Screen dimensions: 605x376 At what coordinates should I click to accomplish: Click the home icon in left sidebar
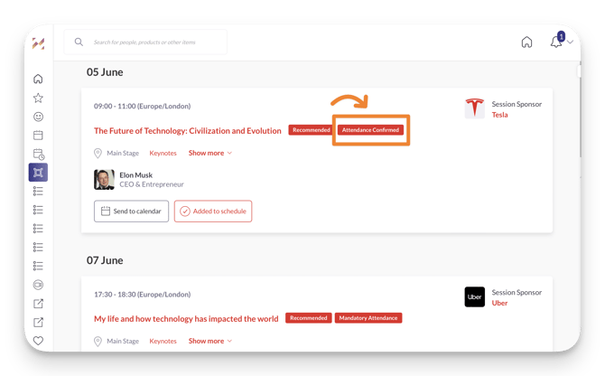coord(38,79)
